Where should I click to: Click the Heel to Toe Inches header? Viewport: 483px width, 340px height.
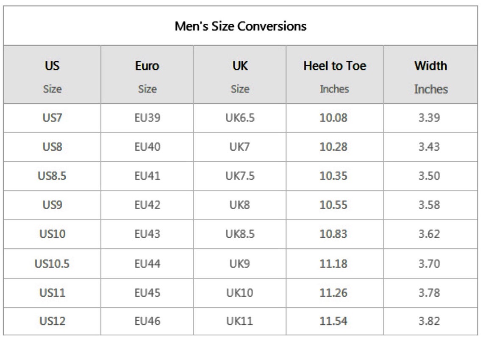coord(335,75)
